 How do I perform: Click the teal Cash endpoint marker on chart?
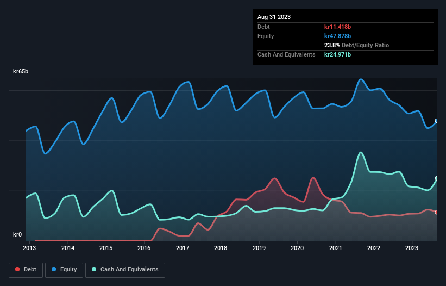click(x=437, y=178)
